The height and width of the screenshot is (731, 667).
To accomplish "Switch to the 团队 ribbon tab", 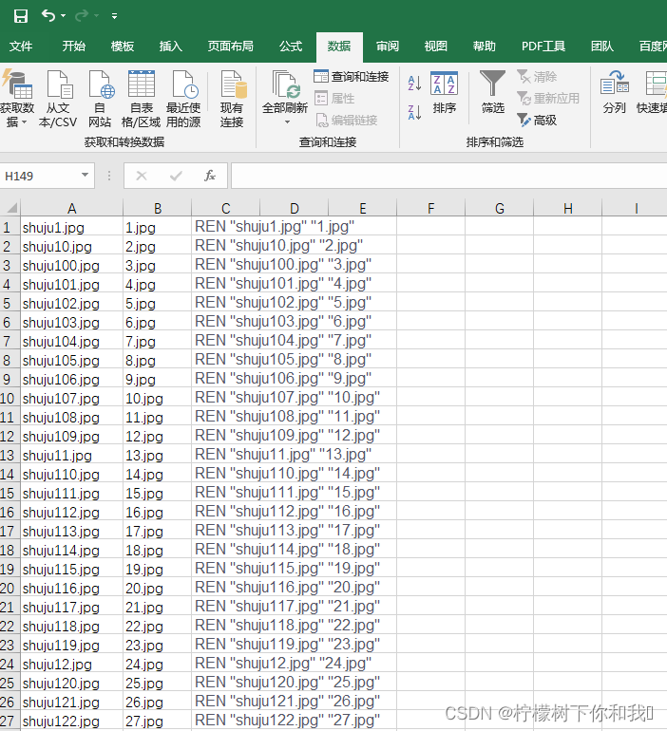I will (x=601, y=47).
